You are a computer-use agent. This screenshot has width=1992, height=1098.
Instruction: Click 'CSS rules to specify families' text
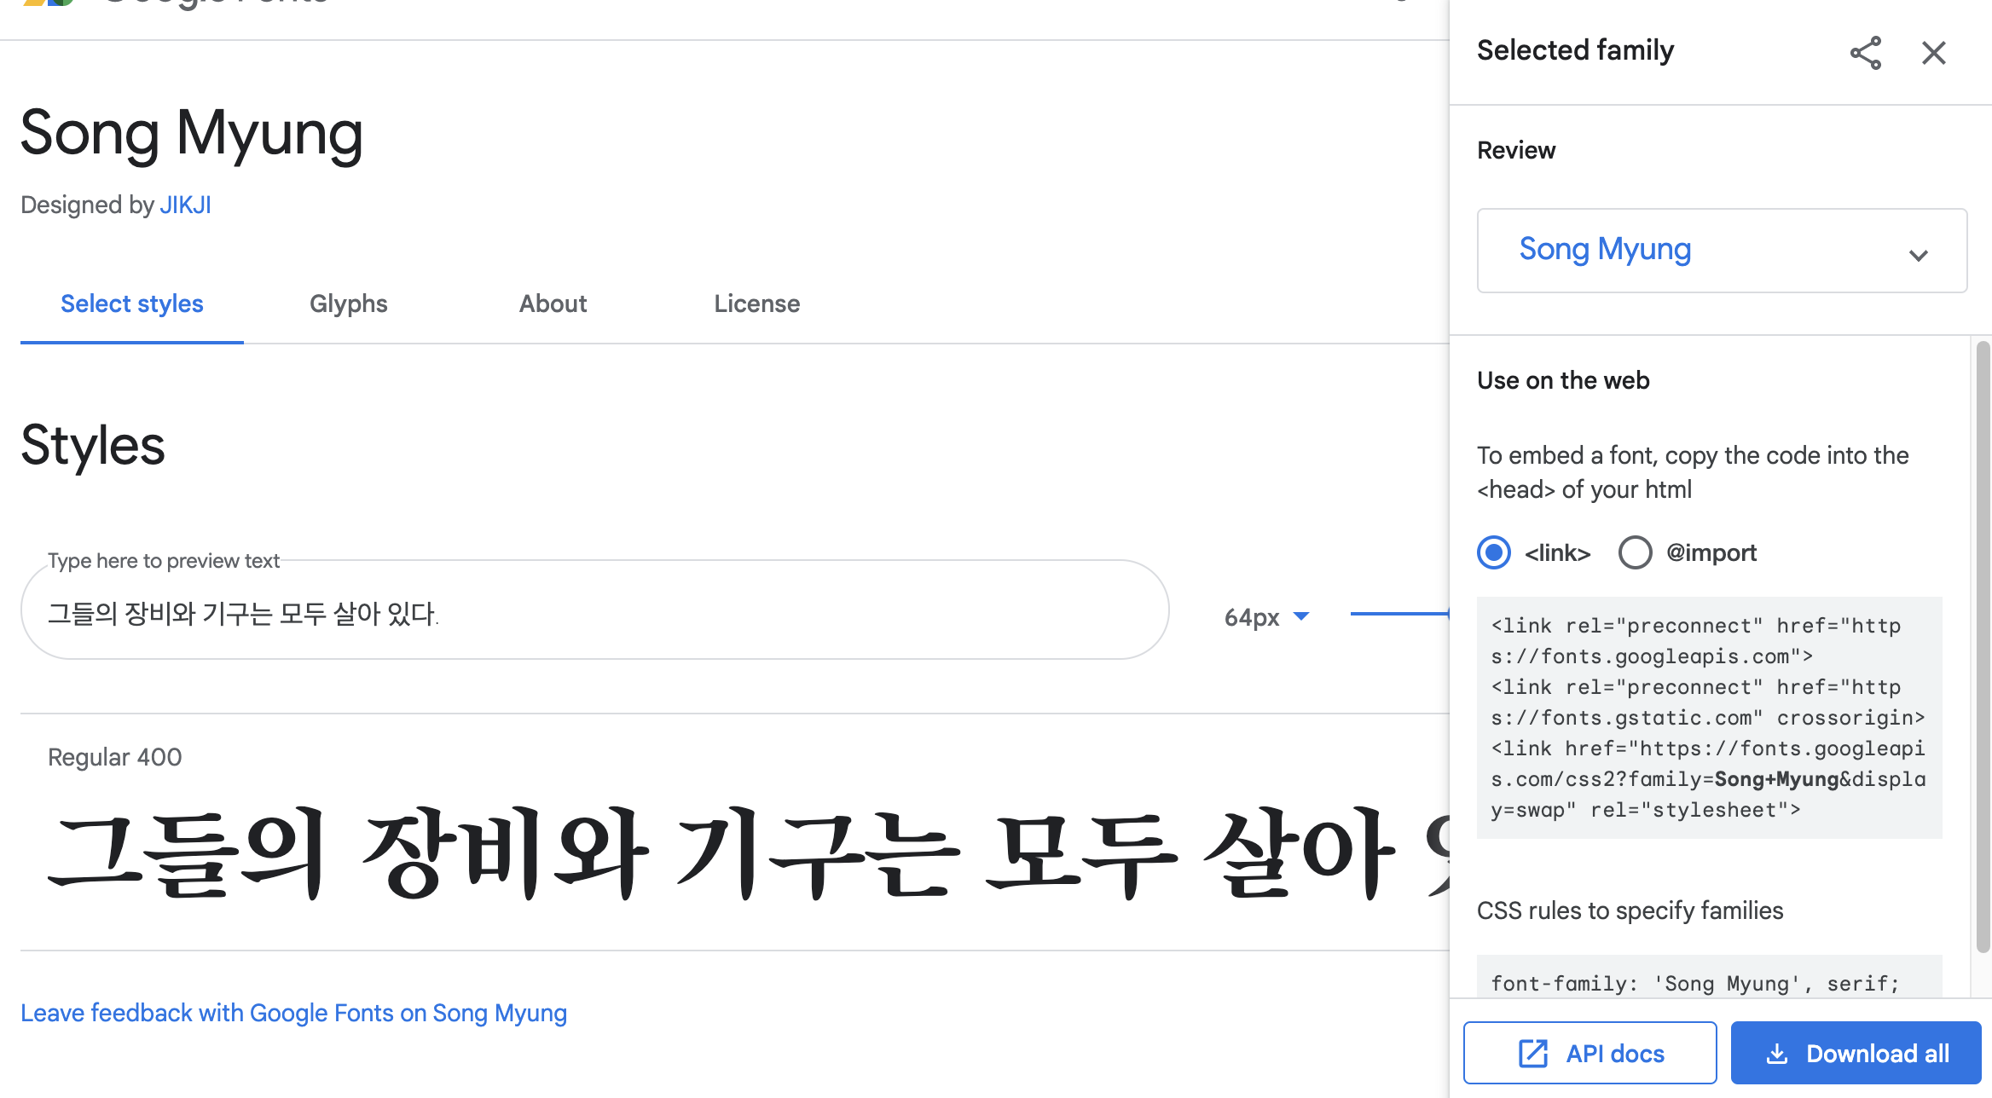point(1630,910)
